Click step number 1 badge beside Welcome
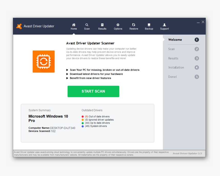 (196, 40)
